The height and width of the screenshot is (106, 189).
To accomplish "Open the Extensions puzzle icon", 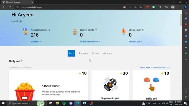I will pos(160,7).
